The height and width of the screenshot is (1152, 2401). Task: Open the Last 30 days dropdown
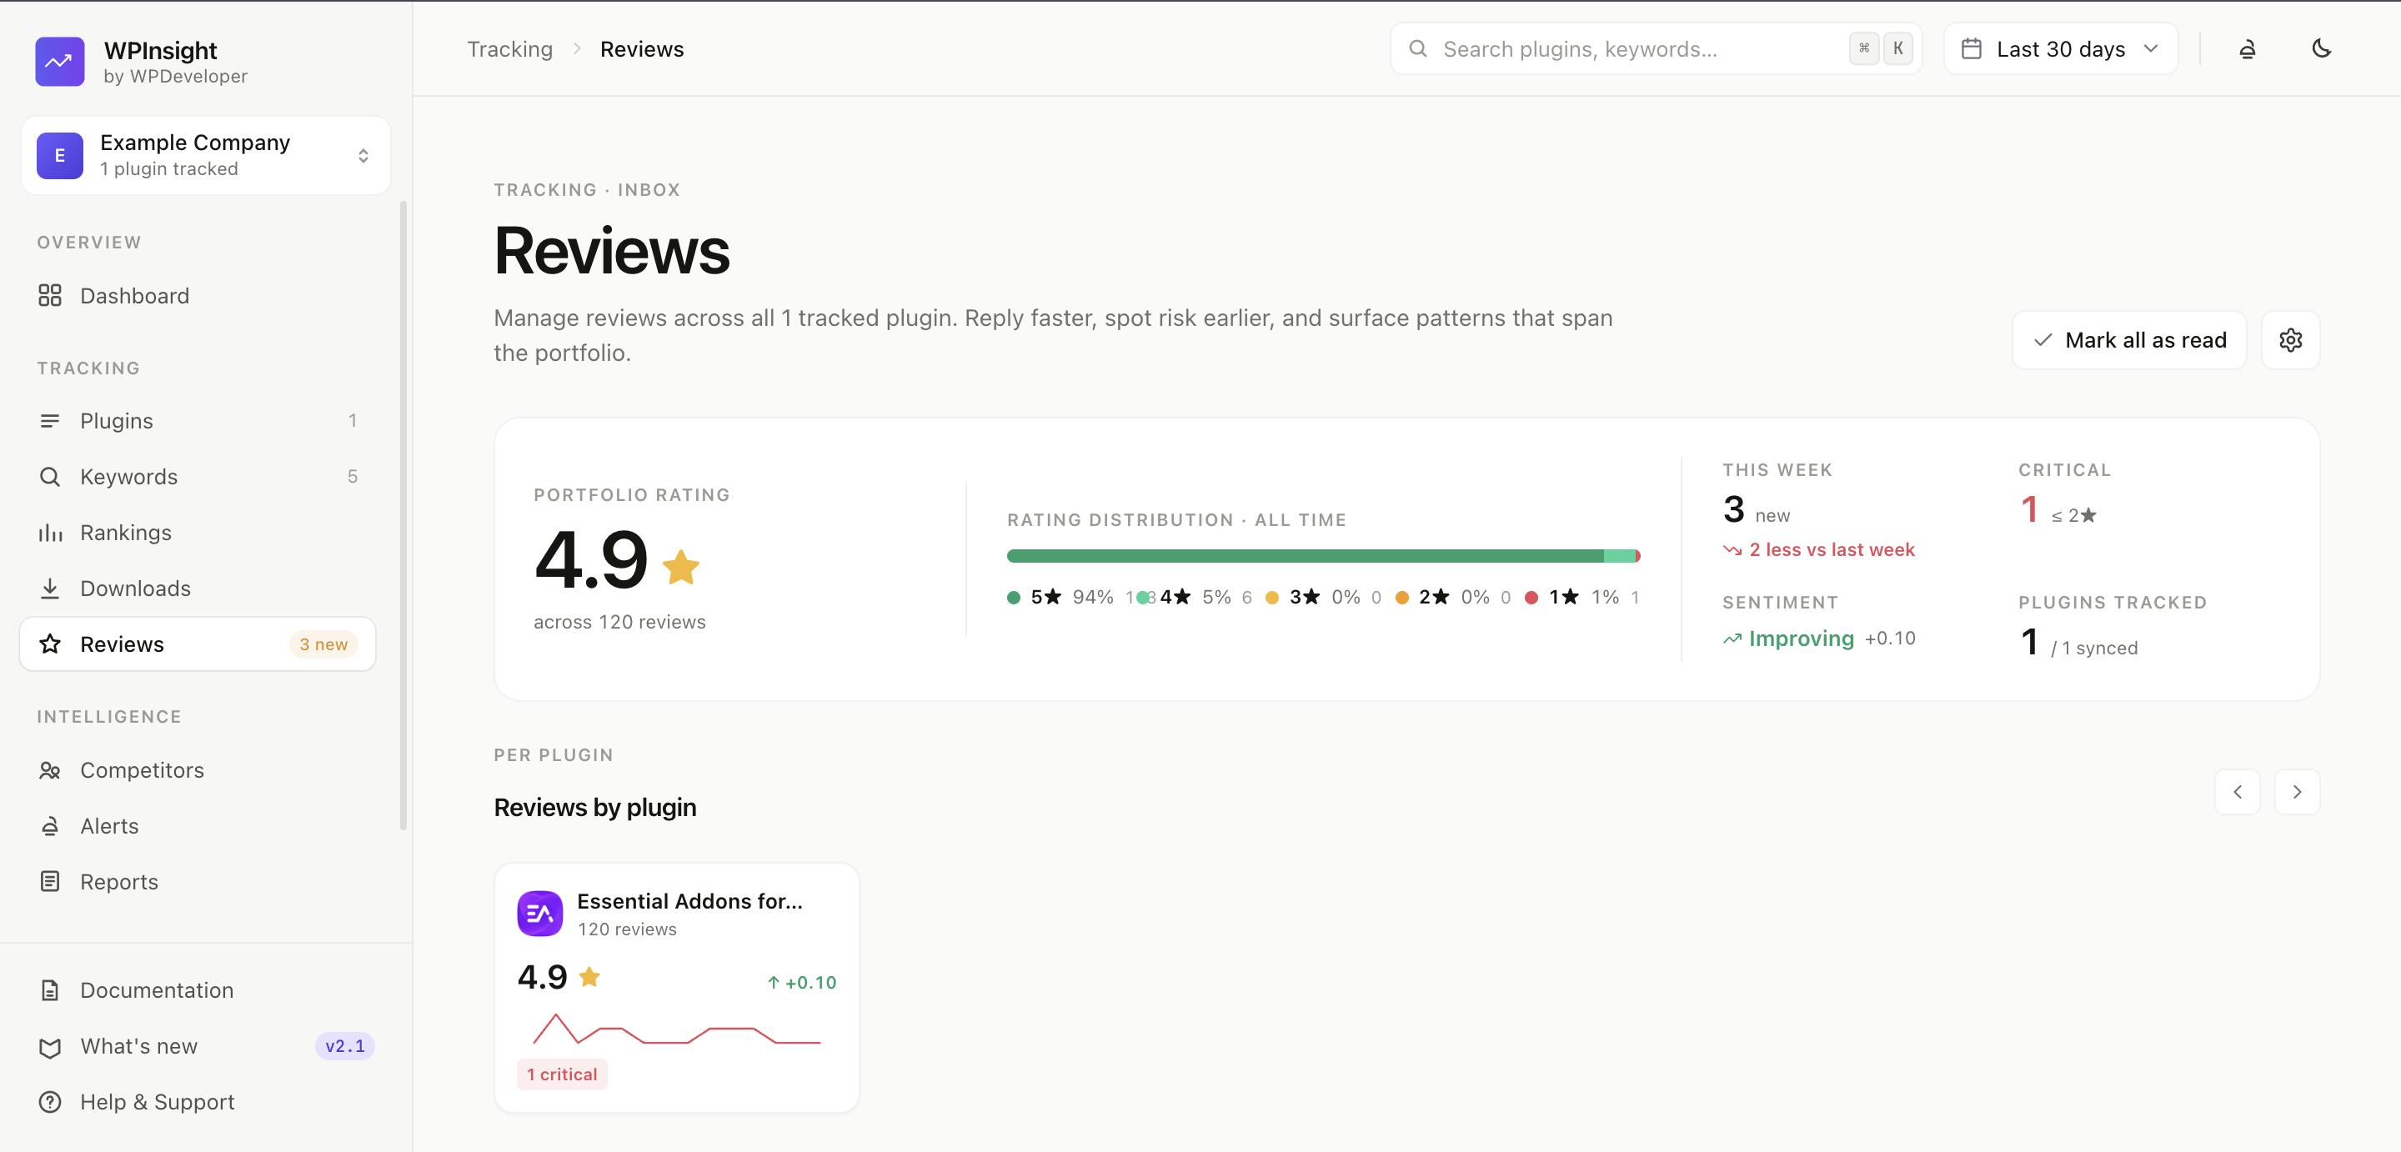(2060, 48)
